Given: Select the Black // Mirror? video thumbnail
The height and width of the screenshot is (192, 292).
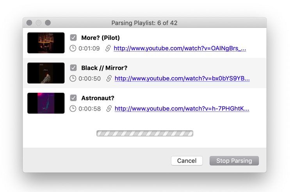Looking at the screenshot, I should pos(46,73).
